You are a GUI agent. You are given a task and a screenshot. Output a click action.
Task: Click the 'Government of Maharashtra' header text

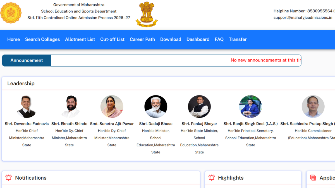click(x=79, y=5)
